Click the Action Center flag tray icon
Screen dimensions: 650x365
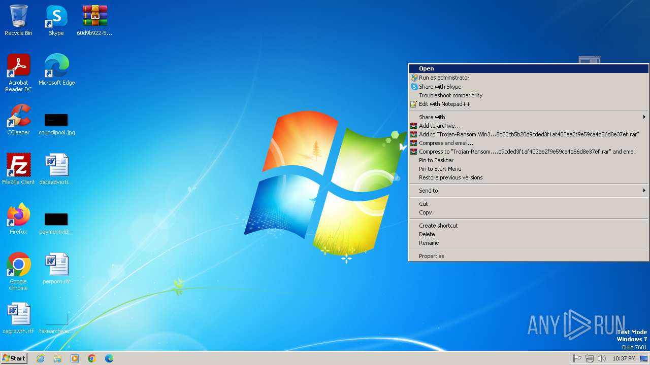coord(577,358)
